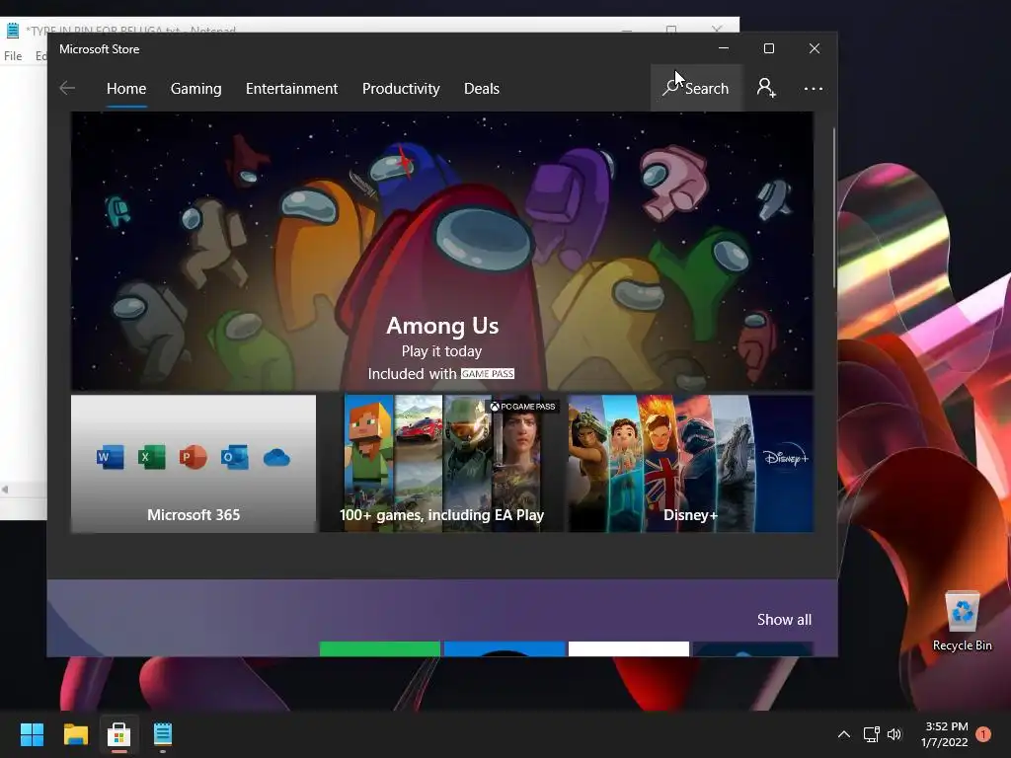Open the three-dot See more menu
The height and width of the screenshot is (758, 1011).
click(x=814, y=88)
